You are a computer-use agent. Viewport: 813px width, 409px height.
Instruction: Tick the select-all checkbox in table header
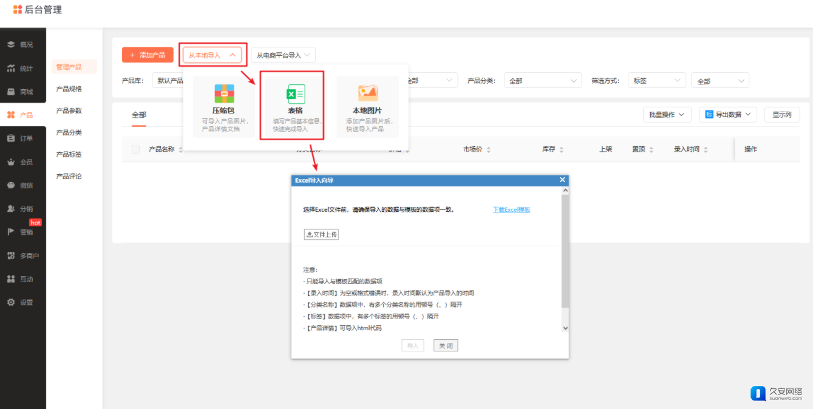pyautogui.click(x=135, y=149)
